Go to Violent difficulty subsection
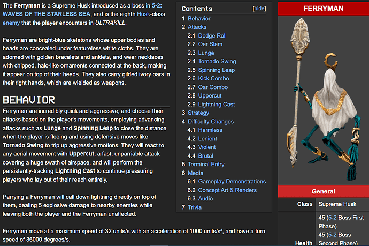Viewport: 369px width, 246px height. (x=207, y=147)
